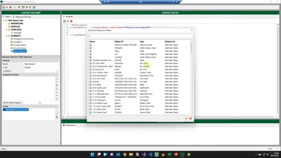
Task: Click the red X in Content Editor toolbar
Action: pos(71,21)
